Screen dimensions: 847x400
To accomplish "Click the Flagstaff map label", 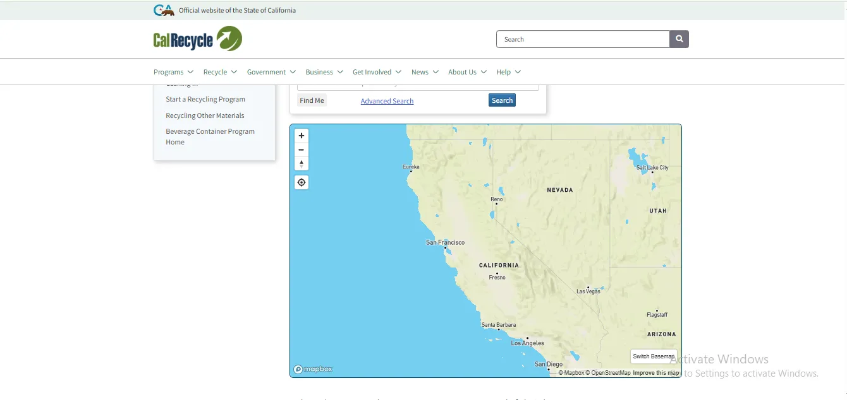I will 657,315.
